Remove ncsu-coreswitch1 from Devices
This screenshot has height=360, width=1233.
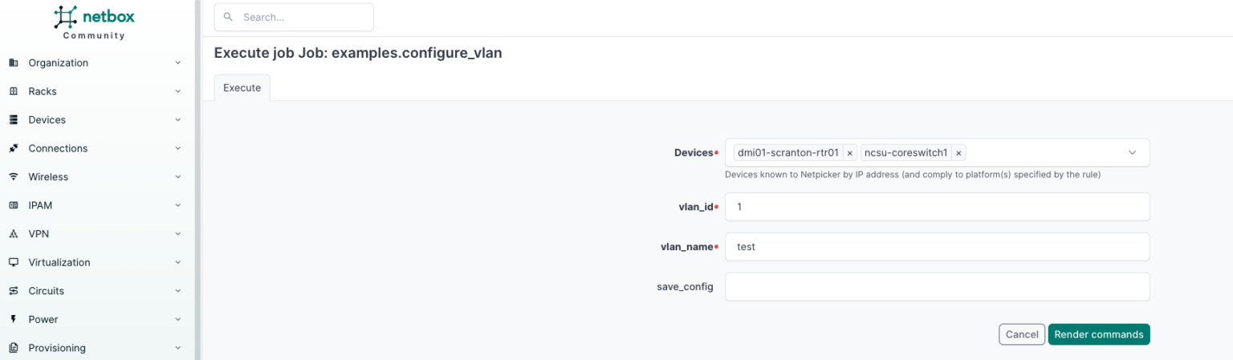pyautogui.click(x=958, y=153)
